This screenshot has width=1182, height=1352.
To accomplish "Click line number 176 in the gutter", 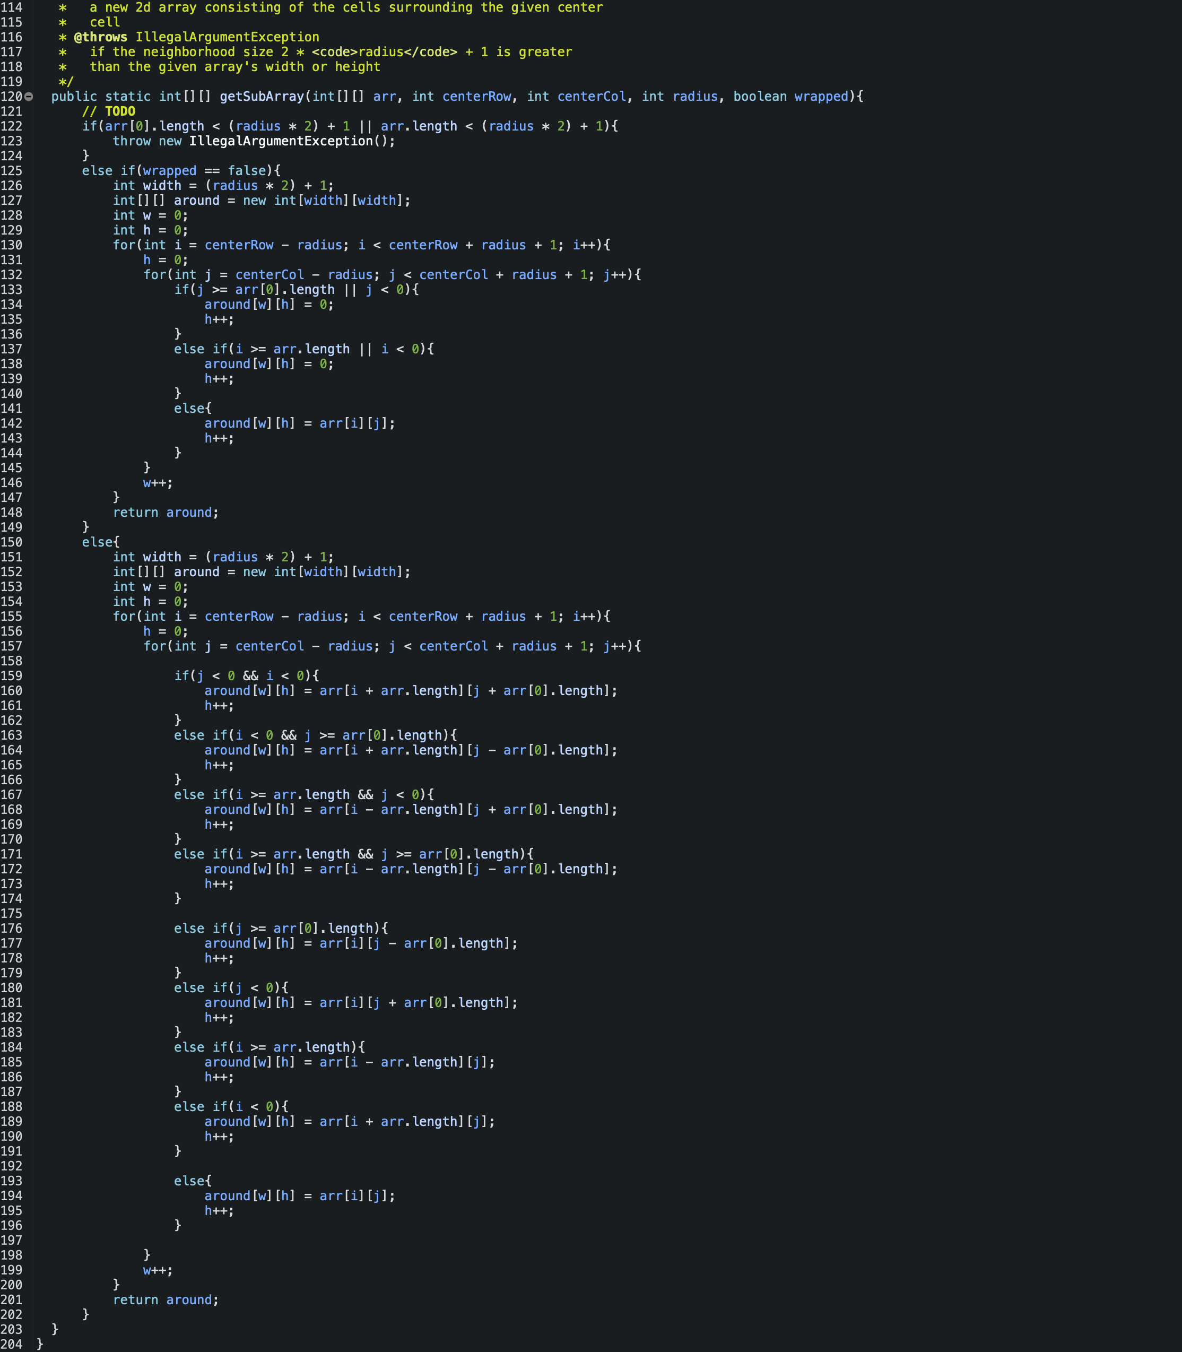I will (x=11, y=929).
